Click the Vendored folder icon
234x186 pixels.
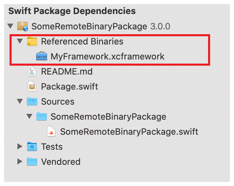[x=32, y=162]
